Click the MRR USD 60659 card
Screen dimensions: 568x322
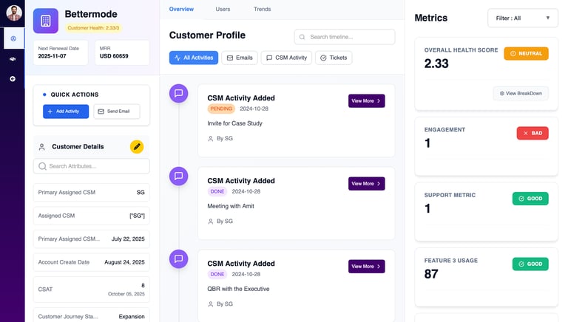(x=122, y=53)
